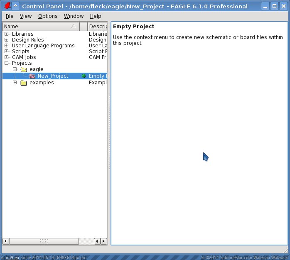Select User Language Programs in tree
290x260 pixels.
click(x=43, y=46)
